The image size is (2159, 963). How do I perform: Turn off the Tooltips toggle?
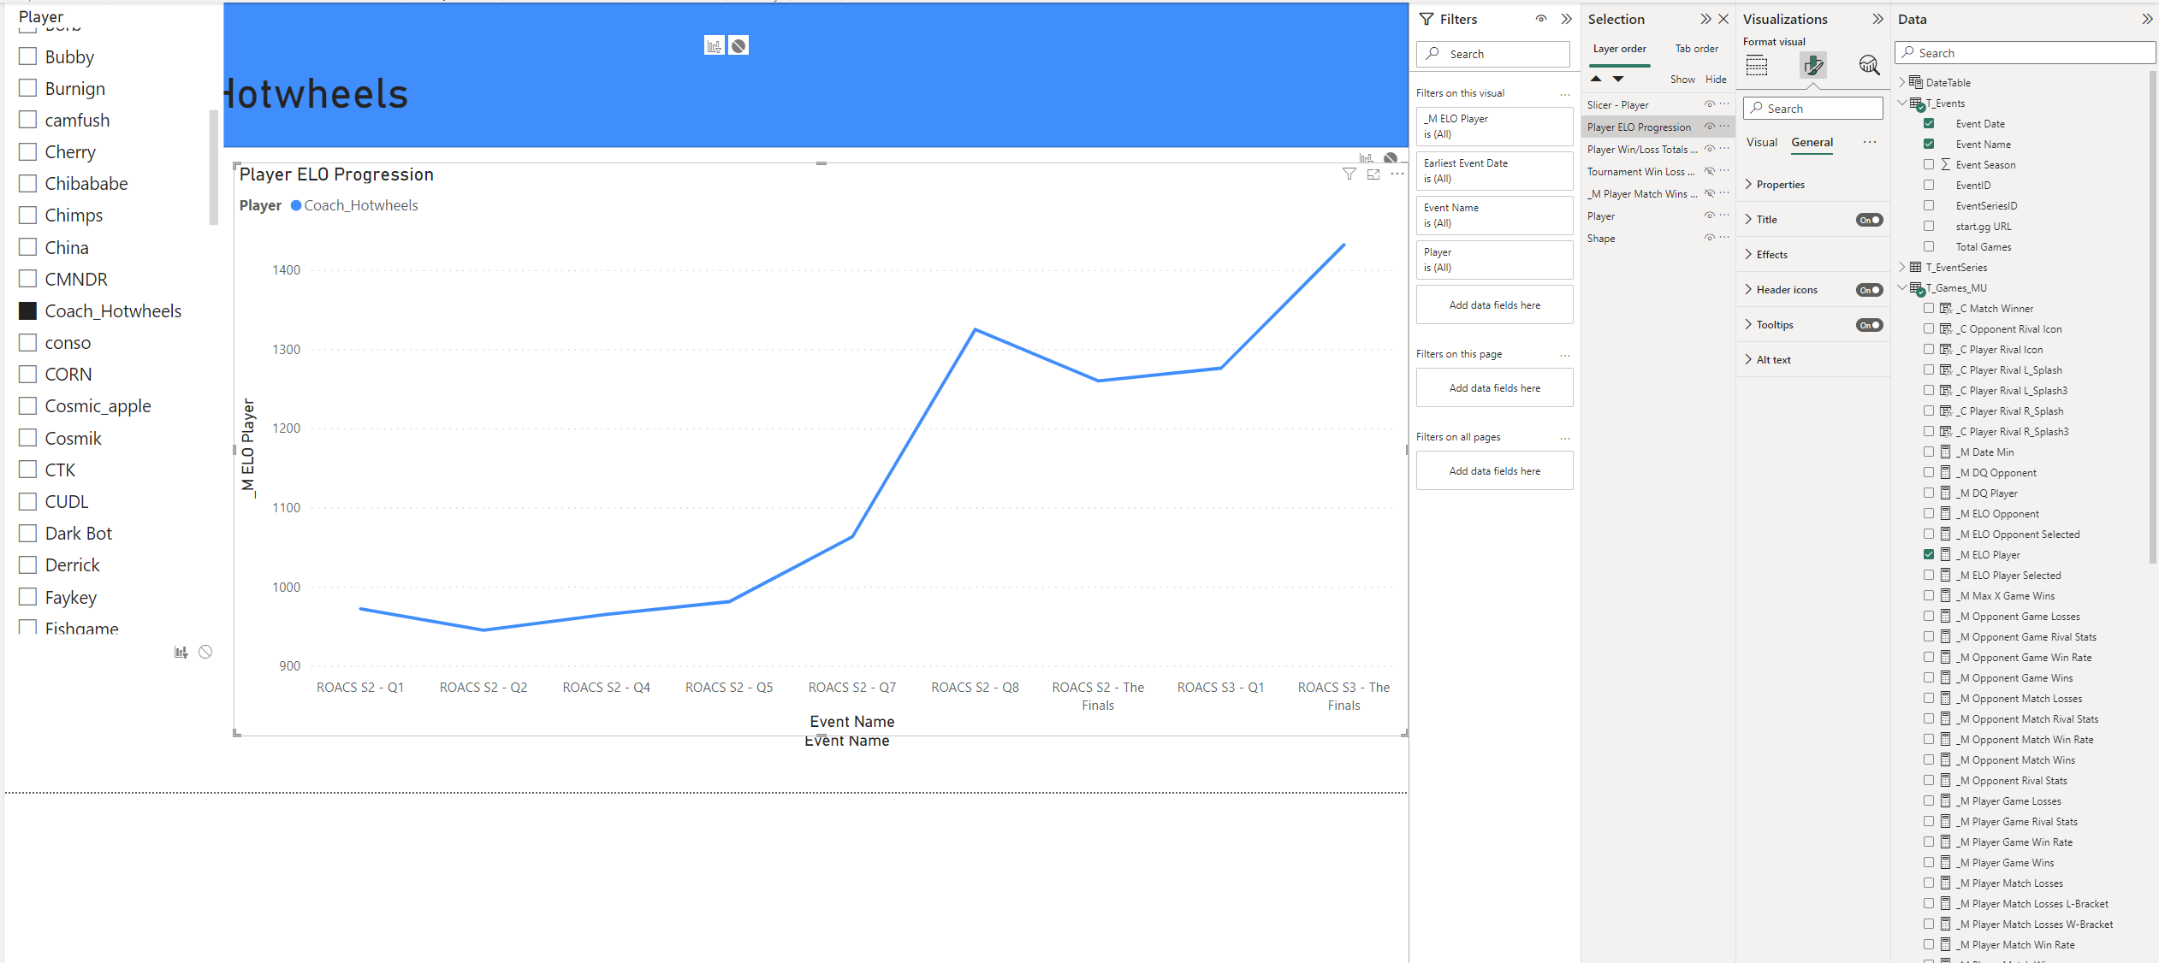tap(1870, 325)
